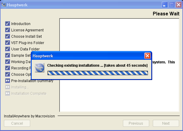This screenshot has height=131, width=183.
Task: Select the Installation Complete label
Action: (x=29, y=94)
